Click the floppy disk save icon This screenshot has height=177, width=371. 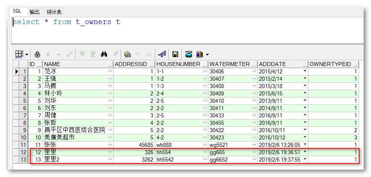[x=175, y=54]
